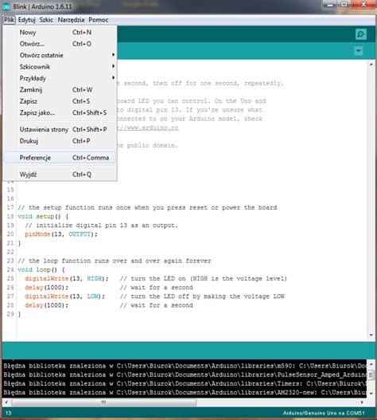
Task: Open the Plik menu
Action: pyautogui.click(x=9, y=20)
